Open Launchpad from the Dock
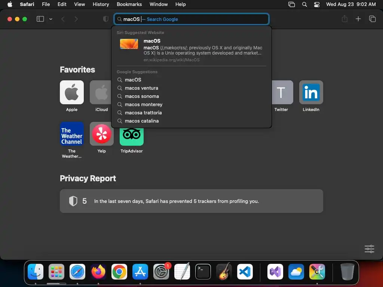 [56, 272]
